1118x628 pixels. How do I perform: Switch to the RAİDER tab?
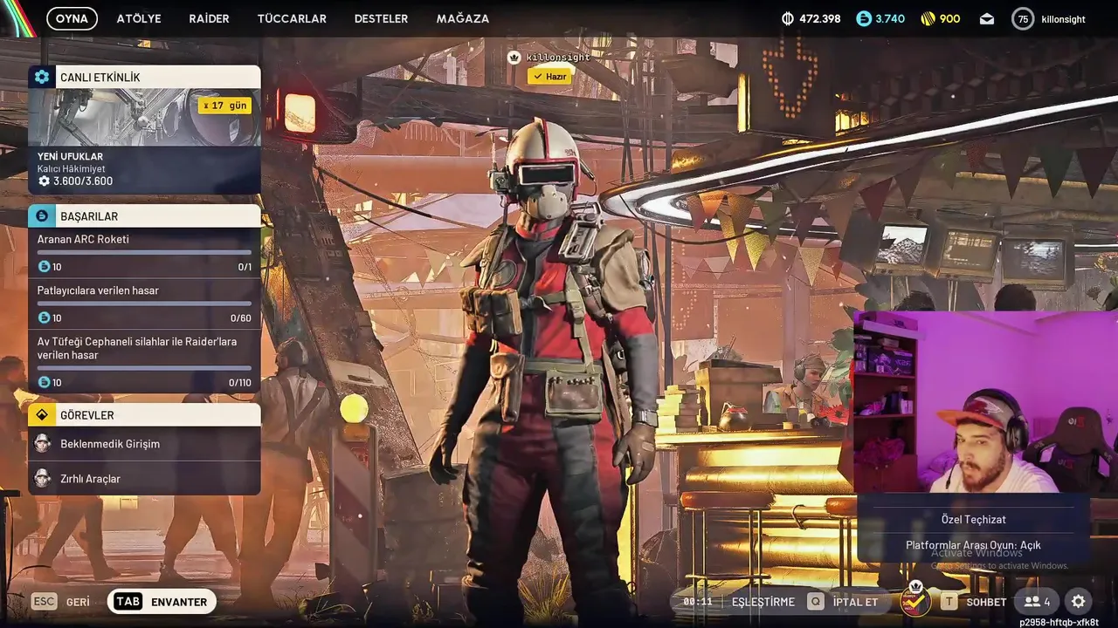click(209, 18)
